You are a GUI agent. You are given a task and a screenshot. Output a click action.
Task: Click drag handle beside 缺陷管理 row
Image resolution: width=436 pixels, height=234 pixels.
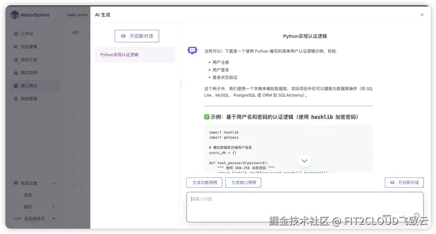point(74,100)
